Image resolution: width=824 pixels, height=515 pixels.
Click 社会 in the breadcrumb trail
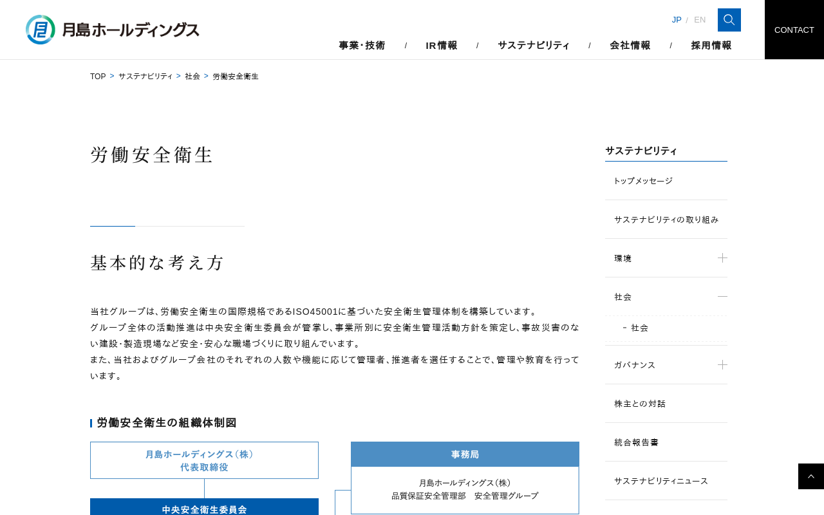click(192, 77)
